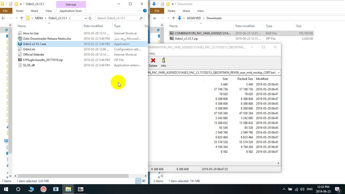345x194 pixels.
Task: Switch to Share tab in Odin3 window
Action: coord(34,11)
